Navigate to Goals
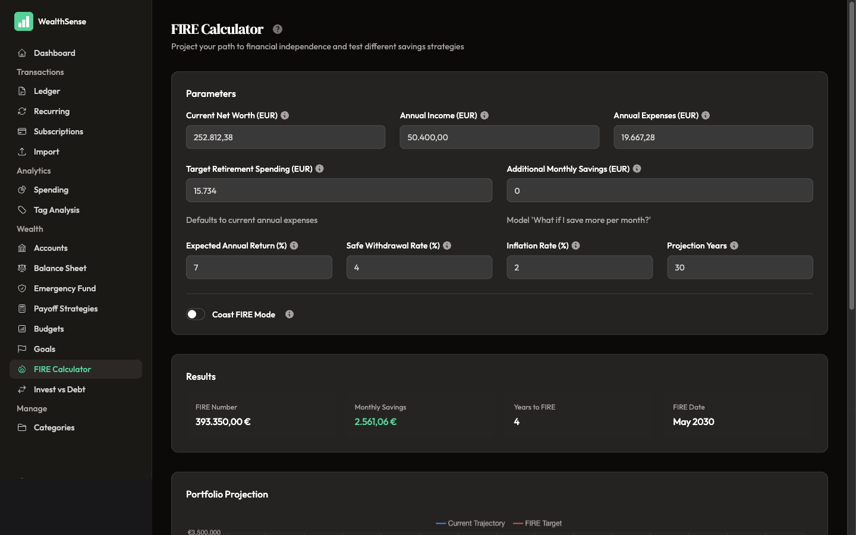 pyautogui.click(x=75, y=349)
